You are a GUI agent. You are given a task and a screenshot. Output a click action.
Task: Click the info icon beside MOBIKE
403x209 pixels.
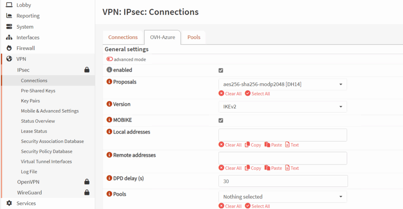tap(109, 120)
